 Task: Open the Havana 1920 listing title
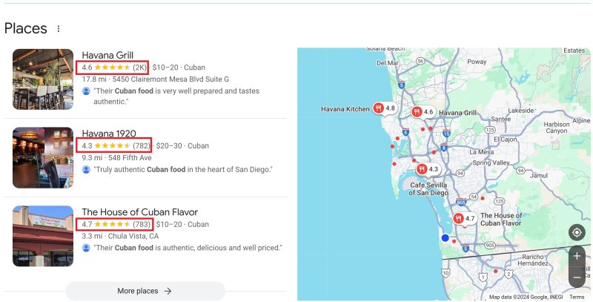click(108, 134)
